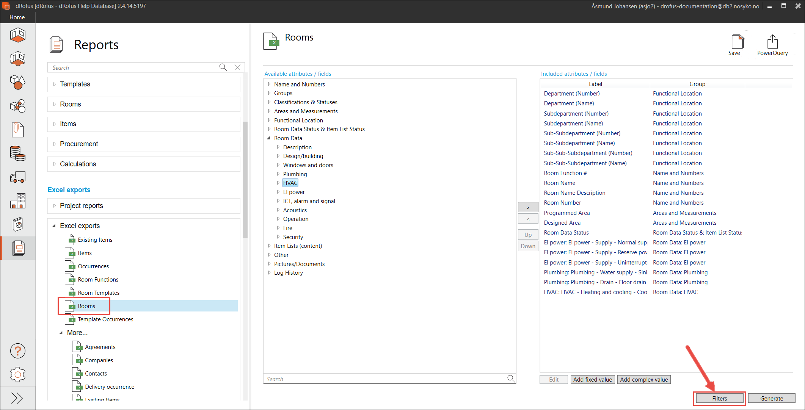Click the delivery truck sidebar icon
The image size is (805, 410).
pyautogui.click(x=17, y=177)
